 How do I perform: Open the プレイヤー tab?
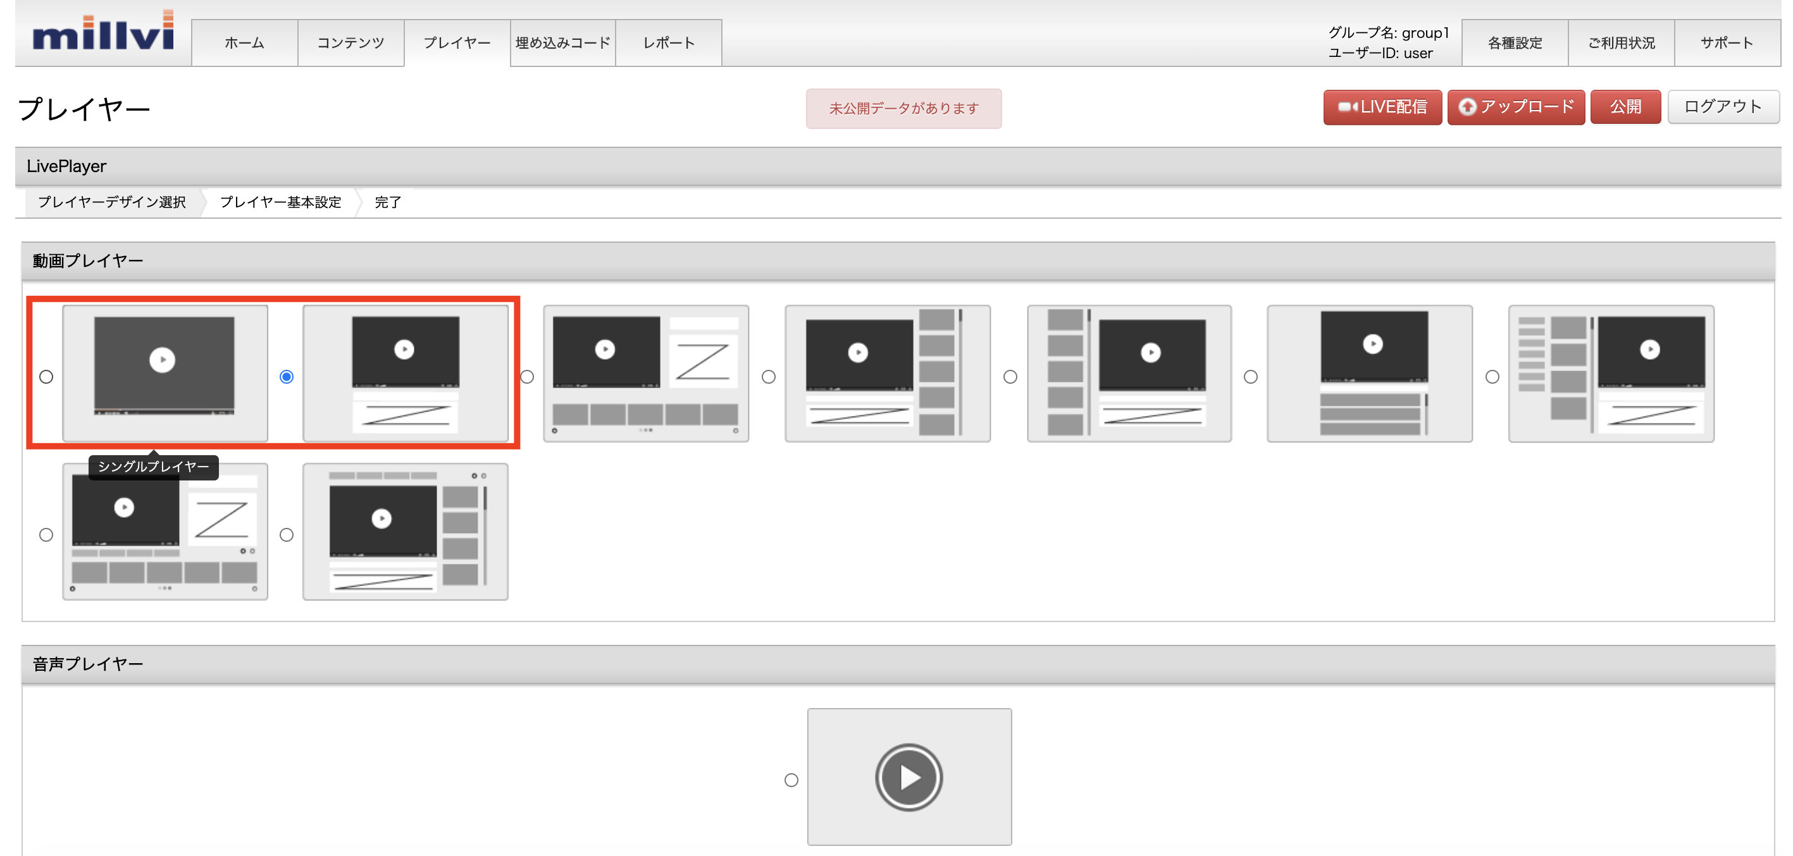pyautogui.click(x=457, y=43)
